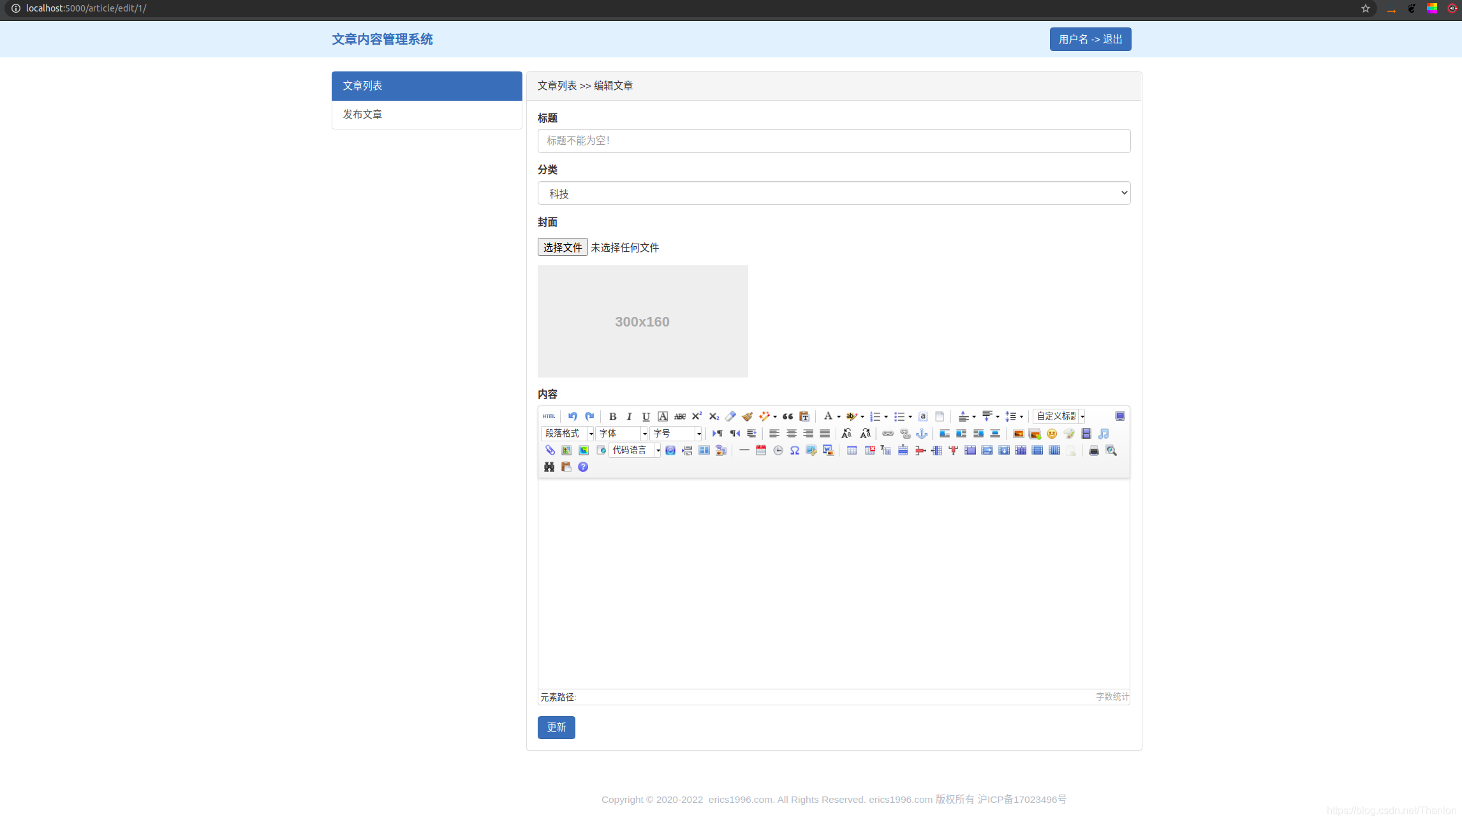Click the 更新 update button
Viewport: 1462px width, 822px height.
tap(556, 728)
